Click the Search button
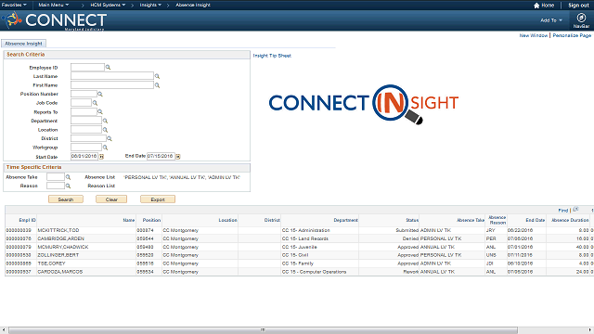The height and width of the screenshot is (334, 594). click(x=66, y=199)
